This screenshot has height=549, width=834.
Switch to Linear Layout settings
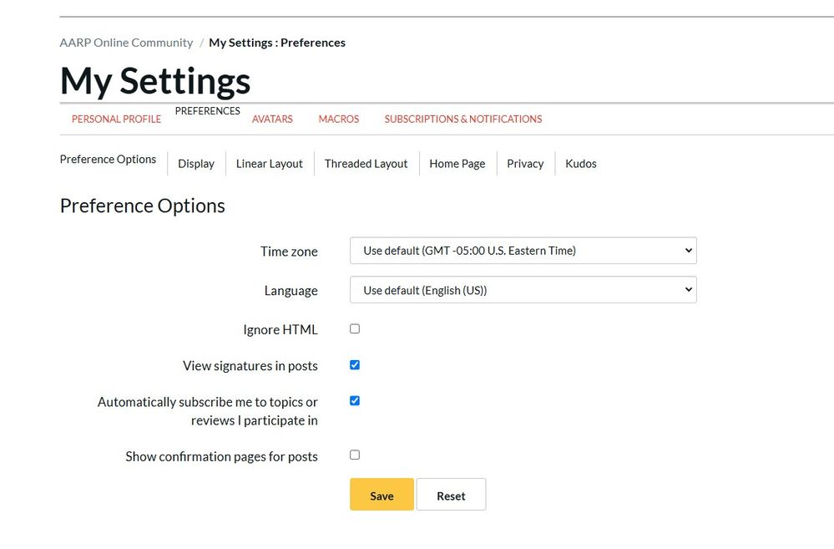tap(269, 164)
